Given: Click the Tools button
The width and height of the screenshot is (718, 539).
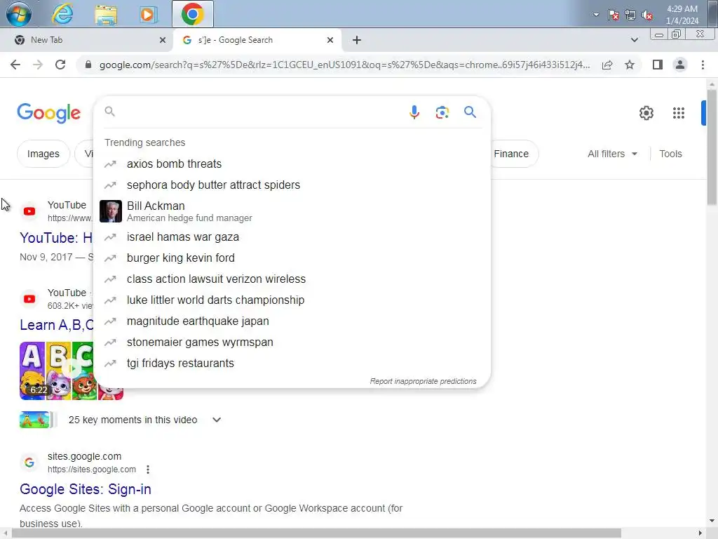Looking at the screenshot, I should point(670,154).
